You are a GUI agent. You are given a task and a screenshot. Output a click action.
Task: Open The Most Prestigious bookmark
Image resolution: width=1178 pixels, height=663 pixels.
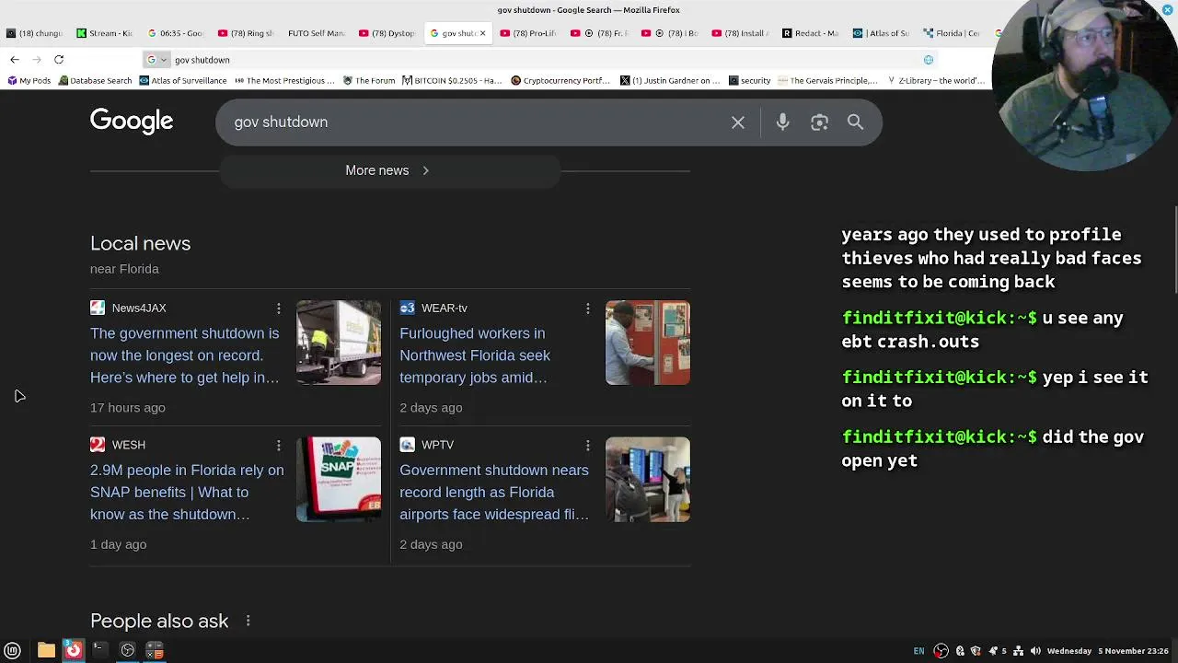284,81
